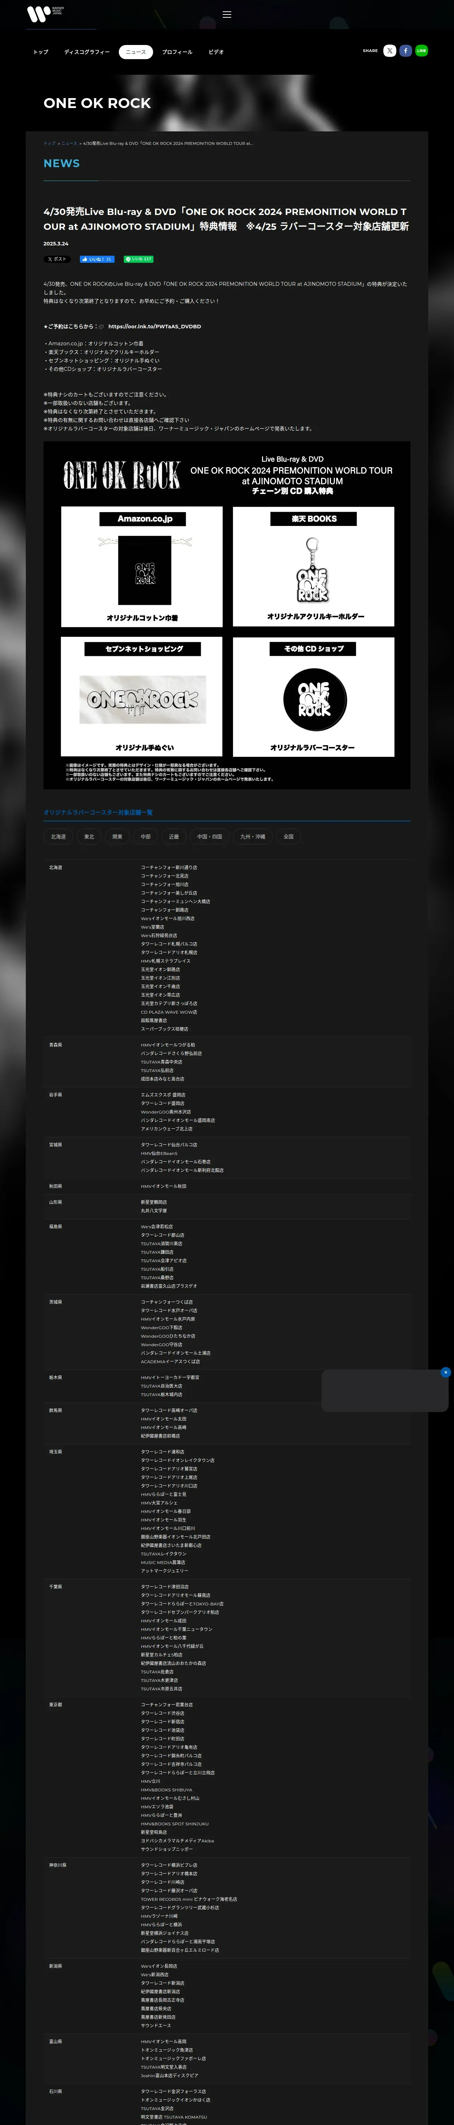Open the oor.lnk.to pre-order link
This screenshot has height=2125, width=454.
coord(155,327)
